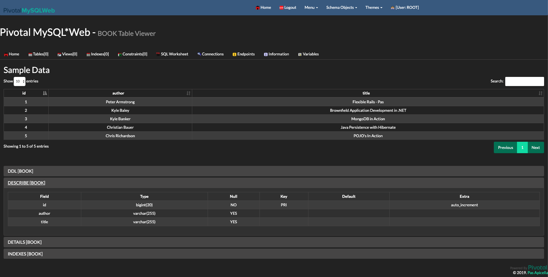Click the Variables icon
Viewport: 548px width, 277px height.
300,54
